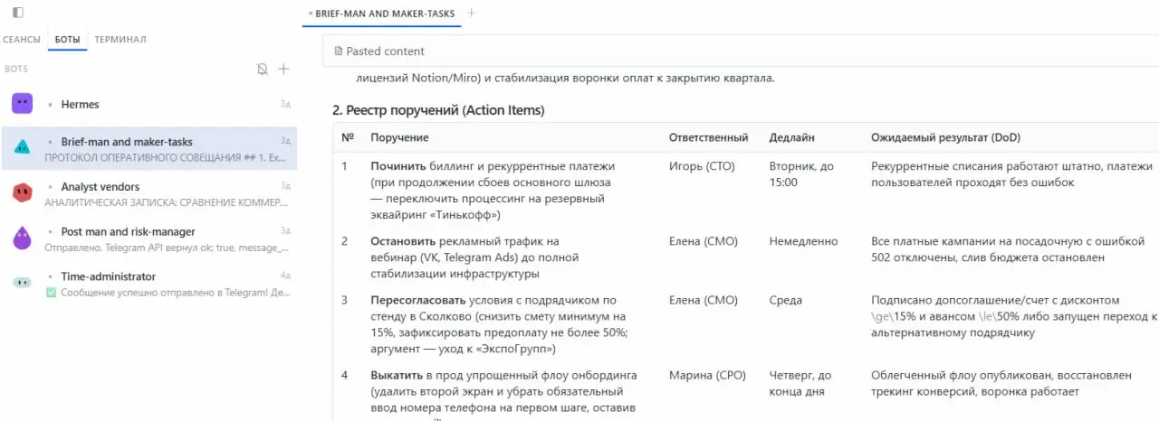
Task: Click the 'Облегченный флоу опубликован' result cell
Action: pos(1001,383)
